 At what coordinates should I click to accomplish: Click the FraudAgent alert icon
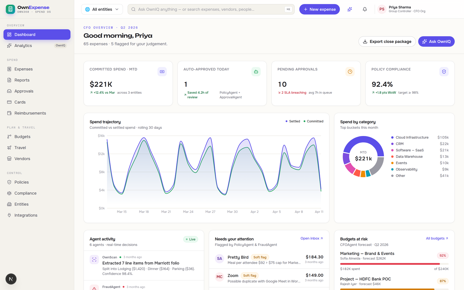coord(94,288)
